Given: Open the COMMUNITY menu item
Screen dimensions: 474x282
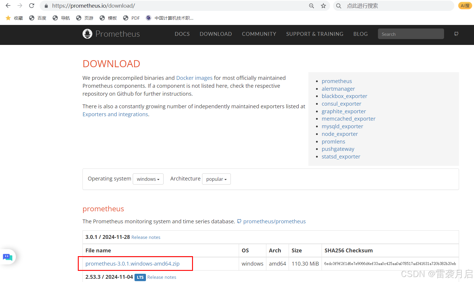Looking at the screenshot, I should click(x=259, y=34).
